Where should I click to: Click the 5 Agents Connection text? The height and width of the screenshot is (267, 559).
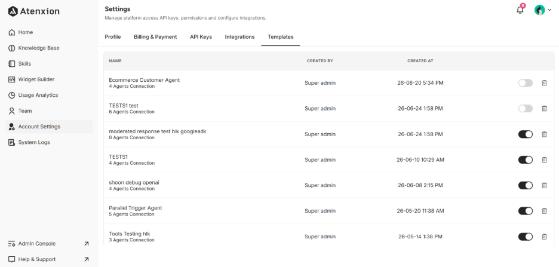pyautogui.click(x=131, y=214)
